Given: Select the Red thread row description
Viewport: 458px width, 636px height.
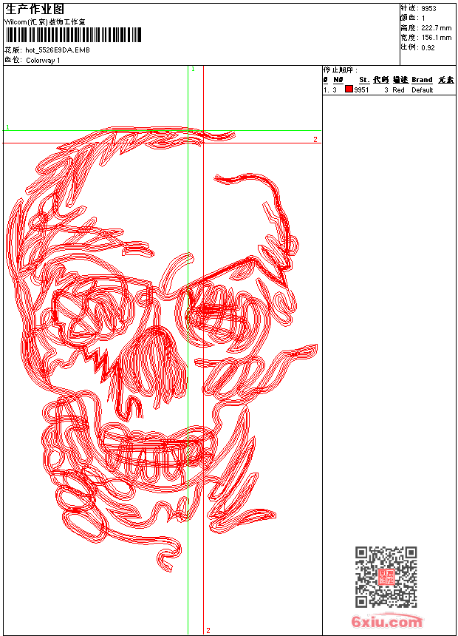Looking at the screenshot, I should click(x=398, y=90).
